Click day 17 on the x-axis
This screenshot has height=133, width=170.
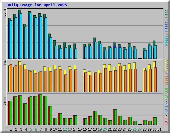pyautogui.click(x=90, y=129)
